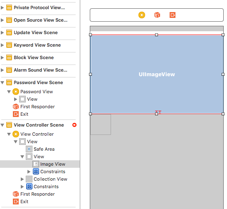Click the First Responder icon in View Controller Scene
The image size is (227, 209).
point(16,194)
